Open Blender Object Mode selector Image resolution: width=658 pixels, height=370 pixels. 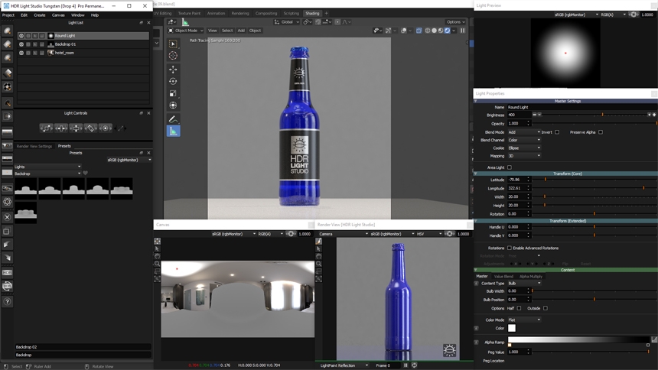point(185,31)
